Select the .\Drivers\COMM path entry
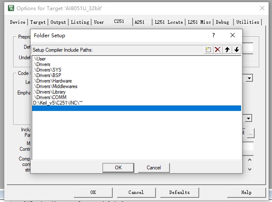The height and width of the screenshot is (202, 272). [136, 97]
